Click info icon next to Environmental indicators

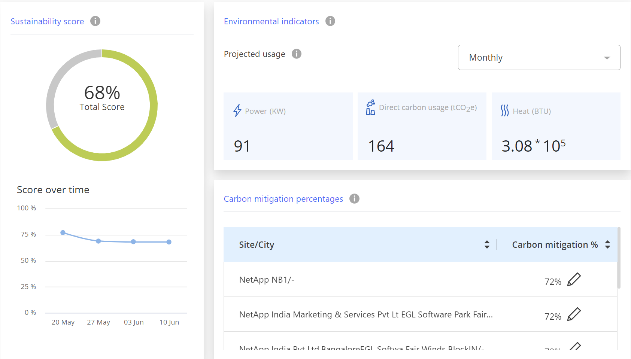click(330, 21)
